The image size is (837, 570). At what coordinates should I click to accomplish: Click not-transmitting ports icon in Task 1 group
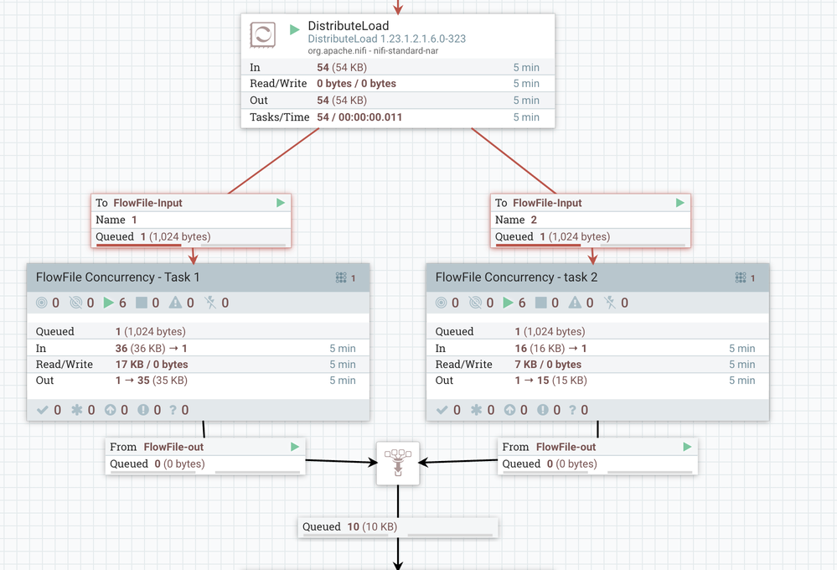(x=75, y=303)
